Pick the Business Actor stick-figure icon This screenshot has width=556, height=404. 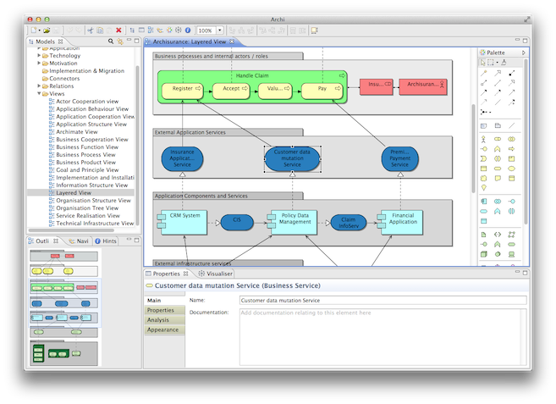pos(484,139)
